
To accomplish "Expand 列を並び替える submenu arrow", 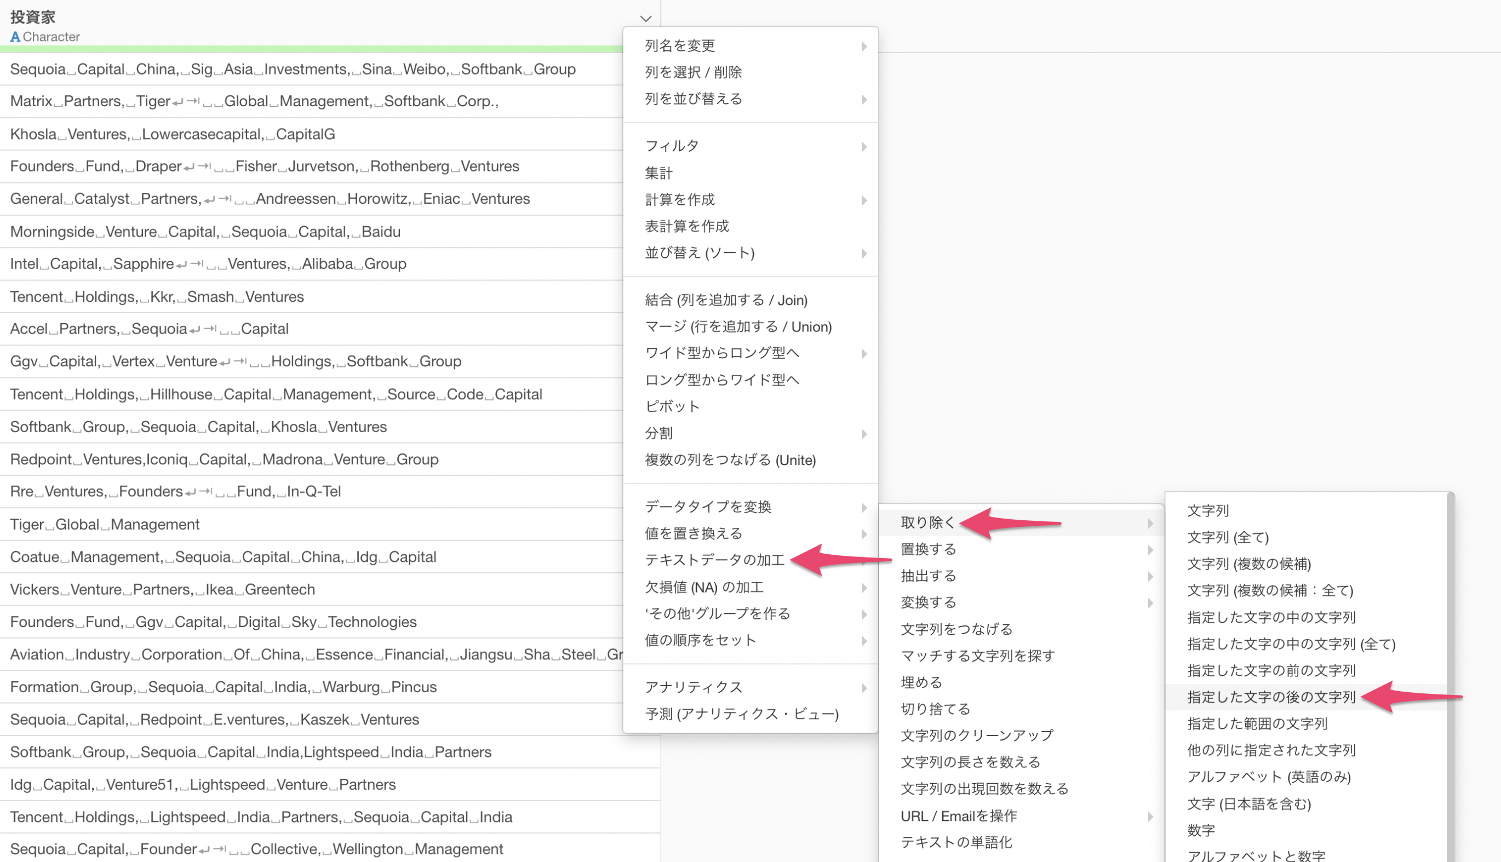I will point(864,100).
